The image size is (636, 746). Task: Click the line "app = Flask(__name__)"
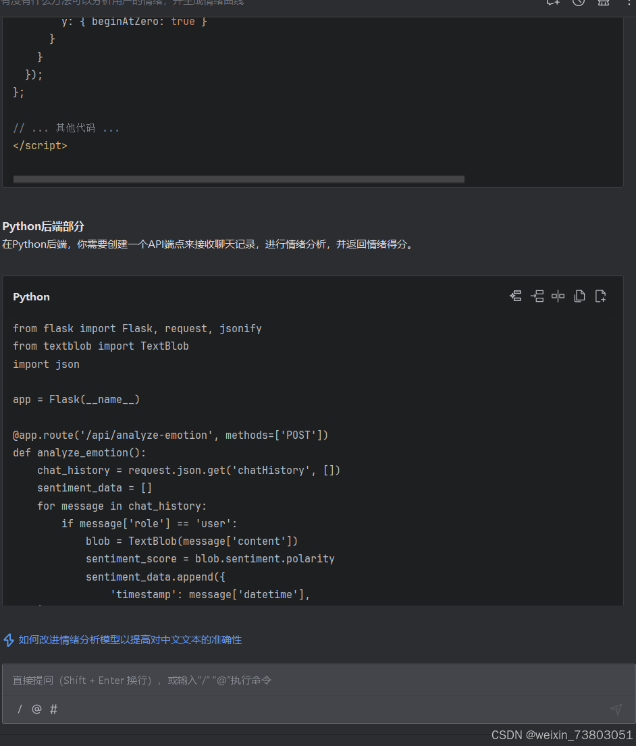point(76,400)
